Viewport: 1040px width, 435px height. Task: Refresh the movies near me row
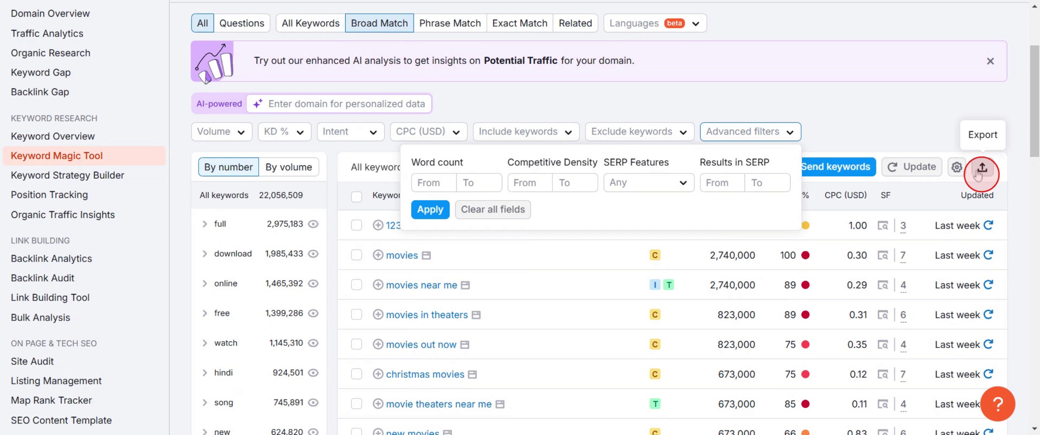click(x=988, y=285)
